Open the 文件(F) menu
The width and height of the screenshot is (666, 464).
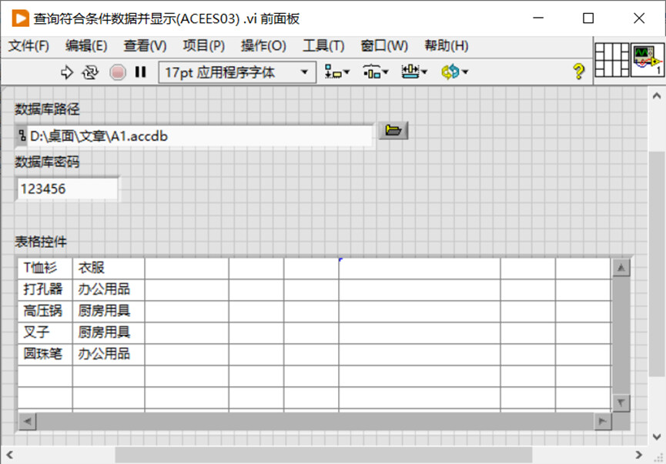click(29, 46)
